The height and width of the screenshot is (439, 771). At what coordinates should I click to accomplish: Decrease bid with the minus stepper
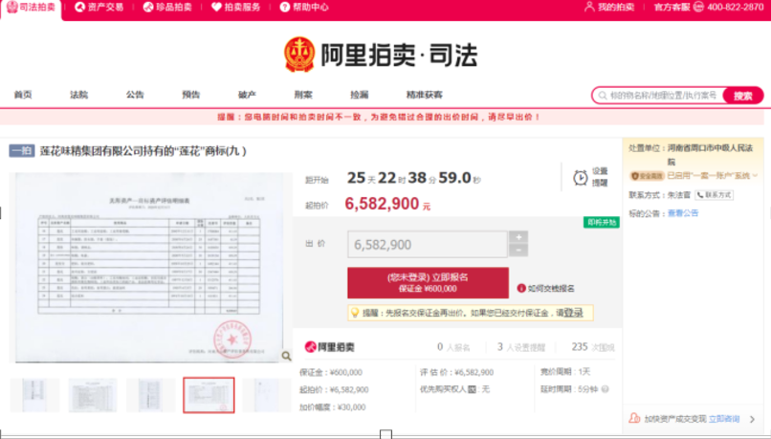pyautogui.click(x=518, y=251)
